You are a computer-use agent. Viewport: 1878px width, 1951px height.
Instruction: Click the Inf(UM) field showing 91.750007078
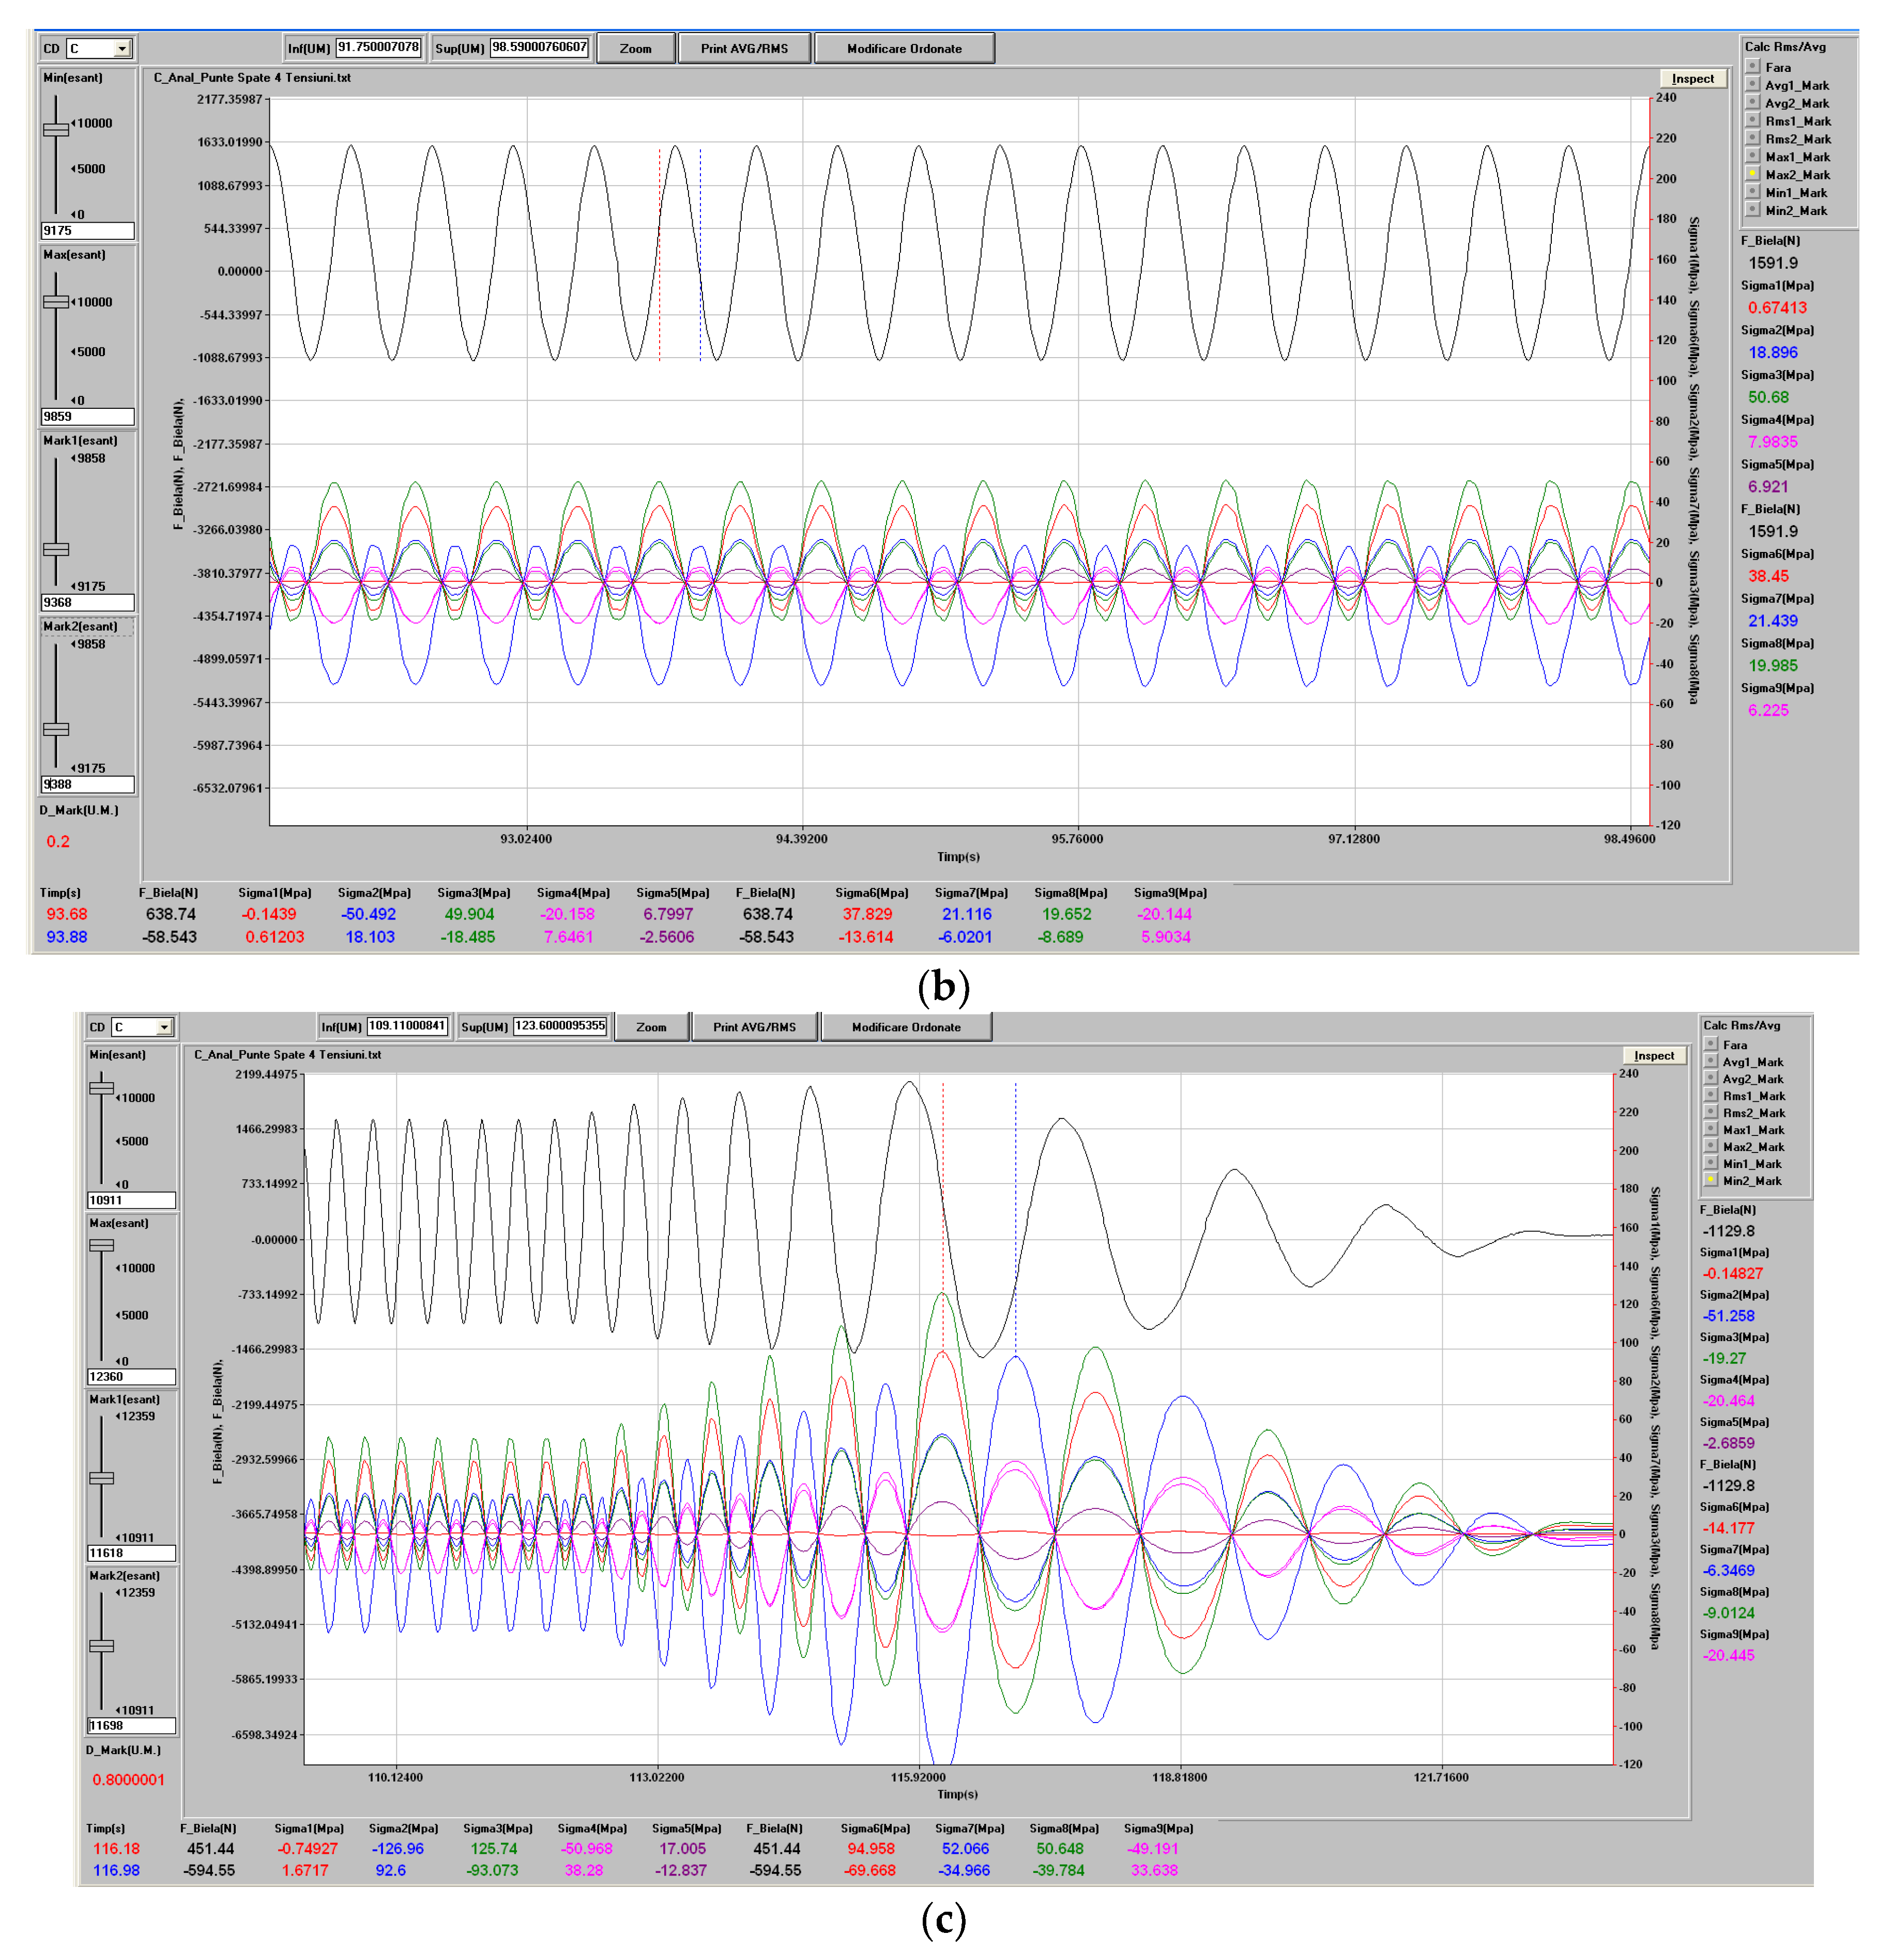pos(378,48)
